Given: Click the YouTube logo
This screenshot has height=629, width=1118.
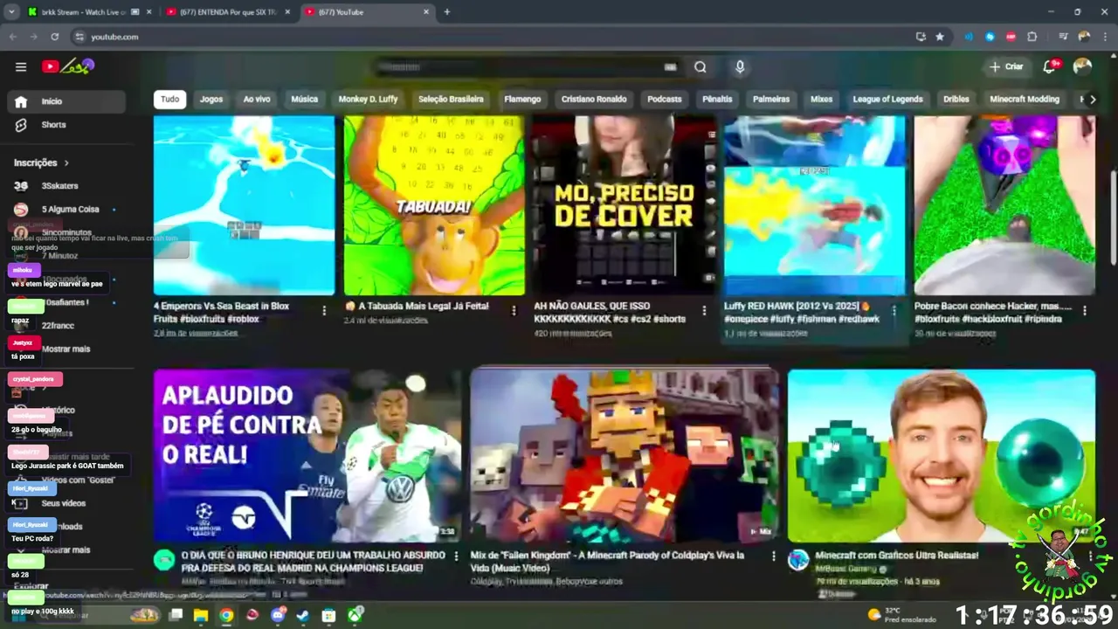Looking at the screenshot, I should click(67, 66).
